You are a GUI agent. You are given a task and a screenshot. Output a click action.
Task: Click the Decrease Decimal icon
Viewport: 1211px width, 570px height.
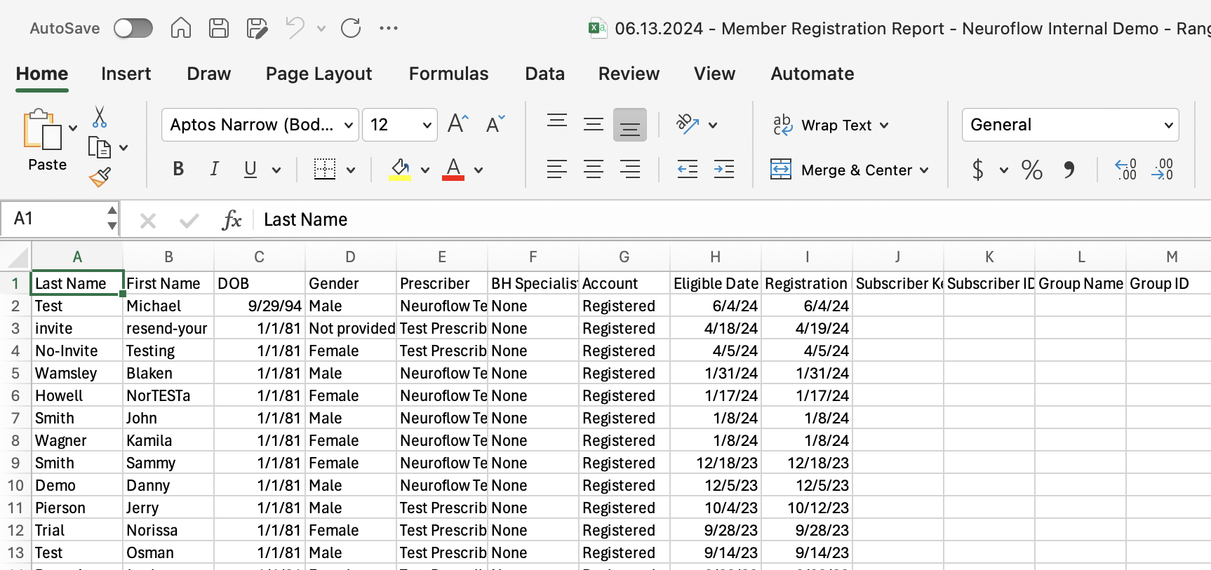1162,169
